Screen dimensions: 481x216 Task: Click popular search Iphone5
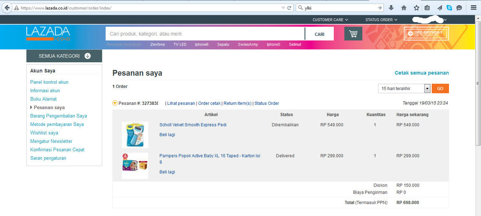tap(274, 44)
